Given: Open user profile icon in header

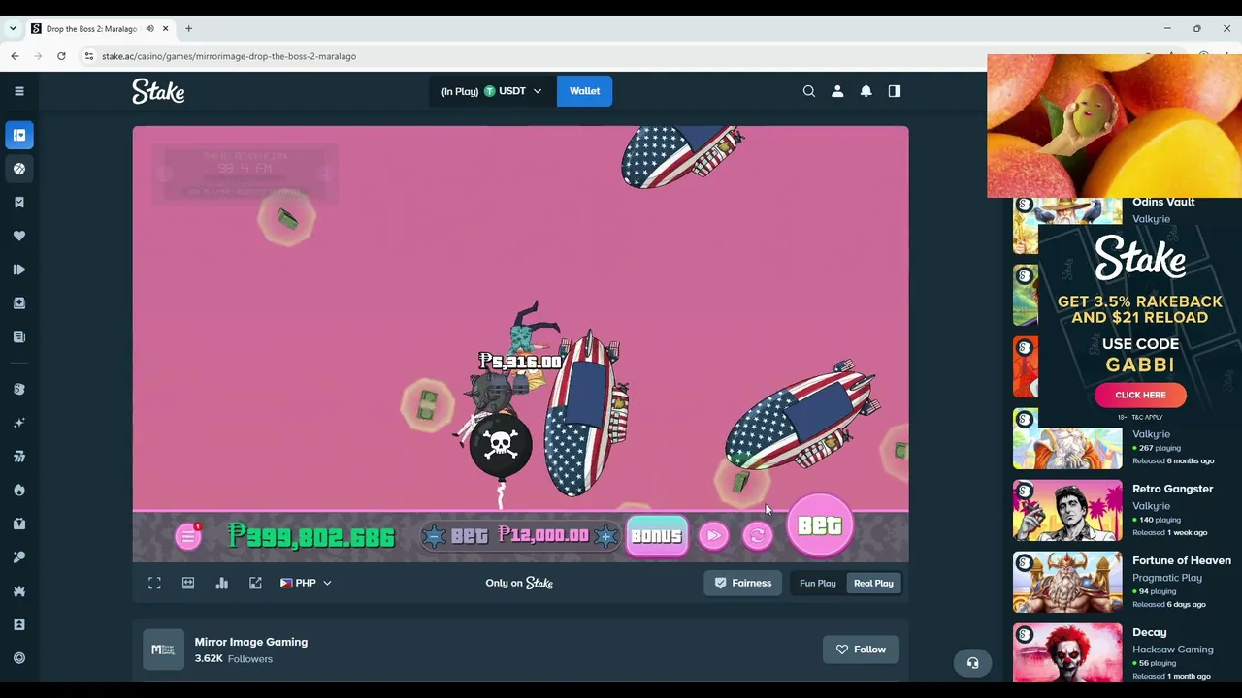Looking at the screenshot, I should pos(837,91).
